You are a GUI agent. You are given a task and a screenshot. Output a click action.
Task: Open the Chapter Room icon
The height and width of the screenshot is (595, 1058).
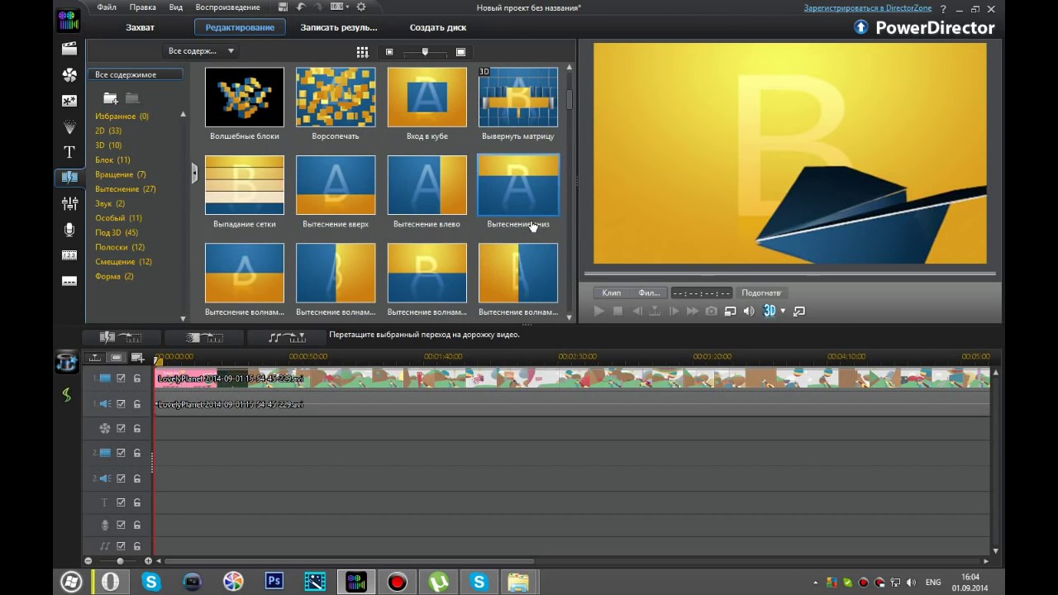[x=69, y=255]
